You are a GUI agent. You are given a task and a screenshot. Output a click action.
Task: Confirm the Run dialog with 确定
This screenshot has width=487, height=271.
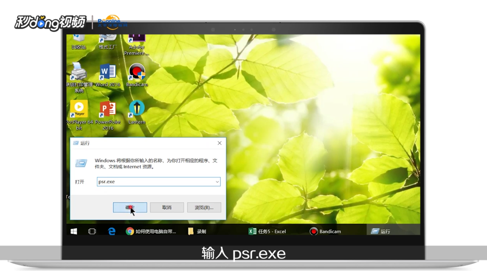pyautogui.click(x=130, y=208)
